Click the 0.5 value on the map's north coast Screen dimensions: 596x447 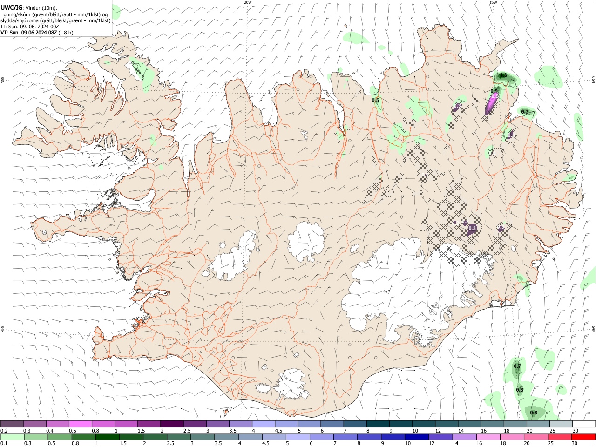(x=375, y=100)
